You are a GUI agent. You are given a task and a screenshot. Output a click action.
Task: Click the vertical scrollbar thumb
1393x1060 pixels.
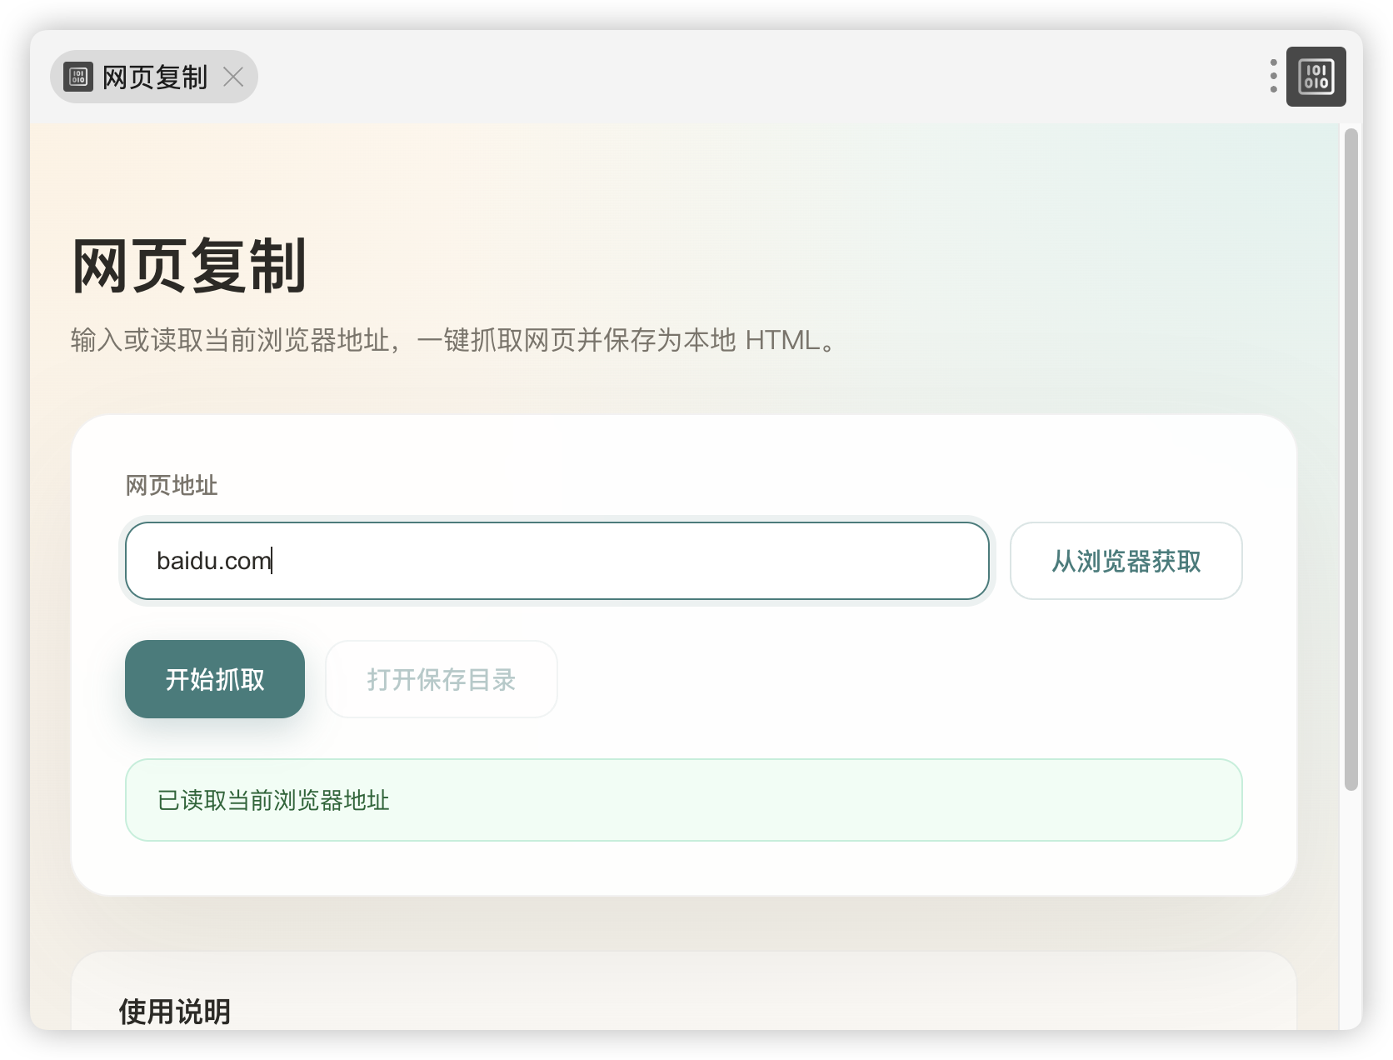[1351, 458]
